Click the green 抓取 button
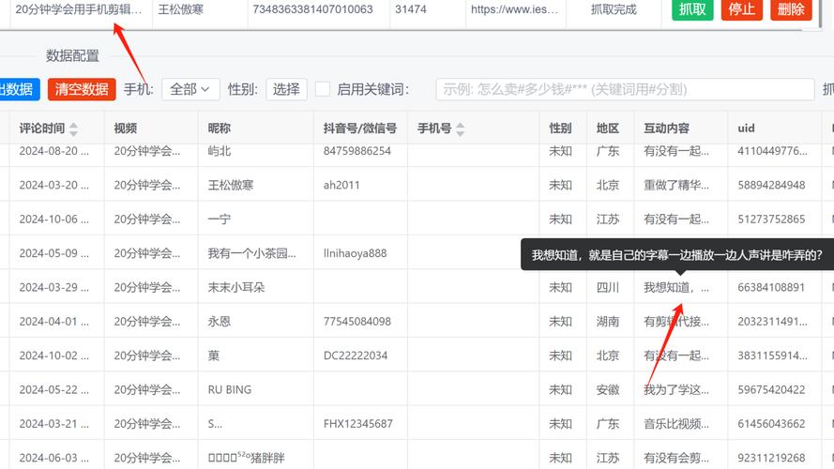 click(692, 9)
